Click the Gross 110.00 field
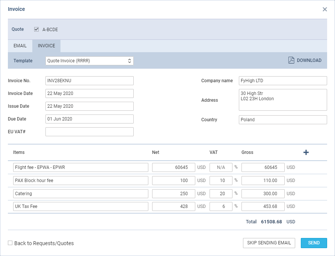 263,181
